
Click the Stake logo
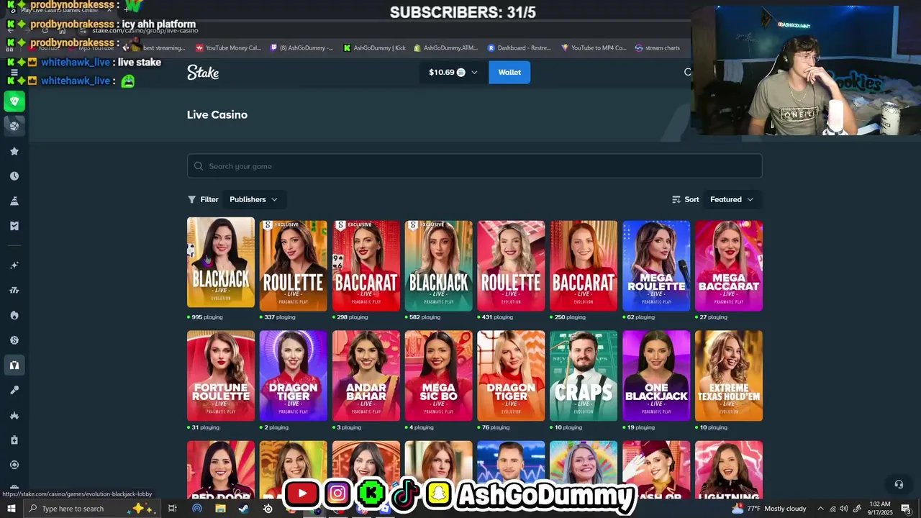[x=203, y=72]
